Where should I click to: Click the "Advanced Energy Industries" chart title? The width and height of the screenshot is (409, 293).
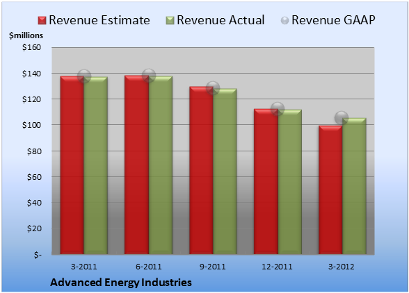121,283
